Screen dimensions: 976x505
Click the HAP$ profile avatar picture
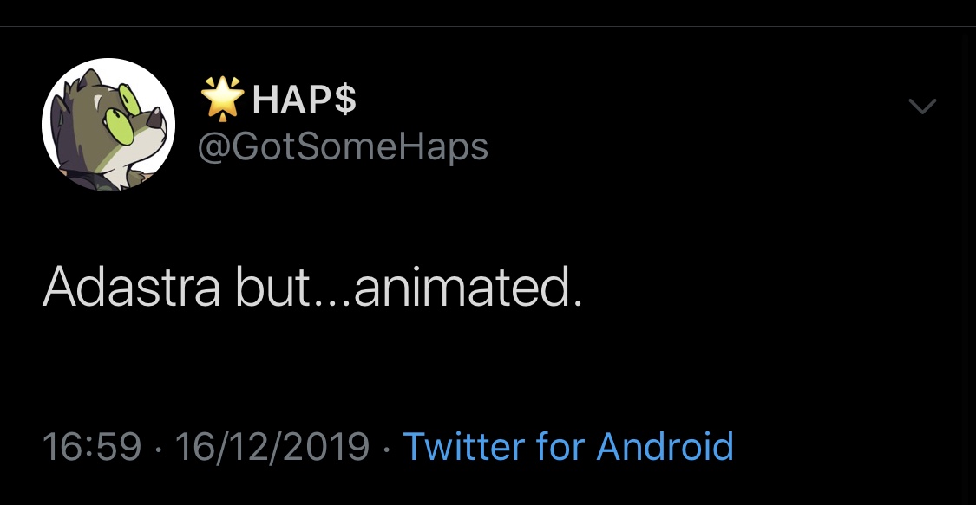108,126
